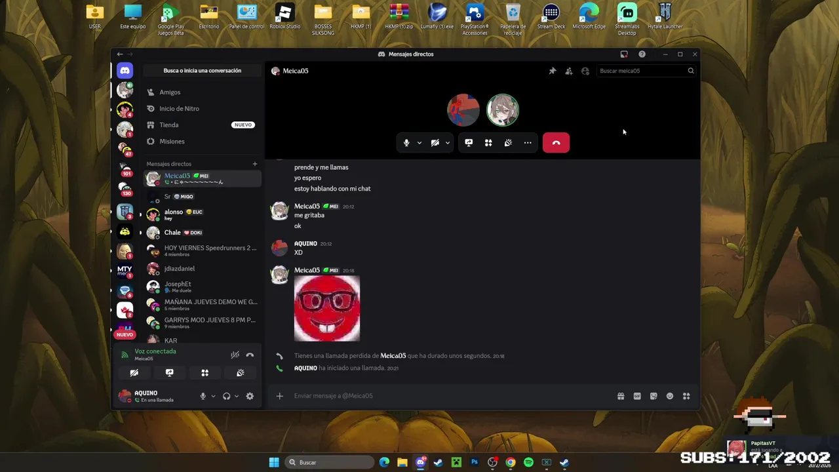This screenshot has height=472, width=839.
Task: Open Discord help question mark icon
Action: [642, 54]
